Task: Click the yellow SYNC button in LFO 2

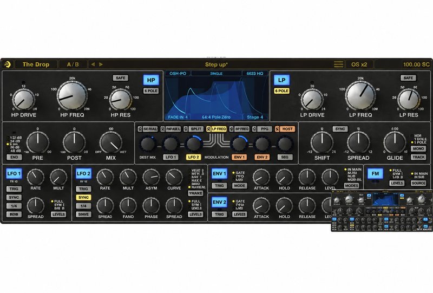Action: point(83,197)
